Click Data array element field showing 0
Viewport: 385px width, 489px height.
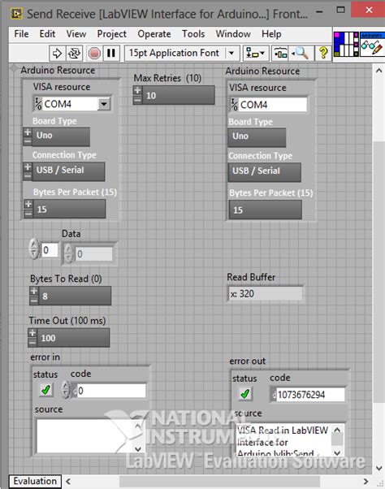point(93,254)
